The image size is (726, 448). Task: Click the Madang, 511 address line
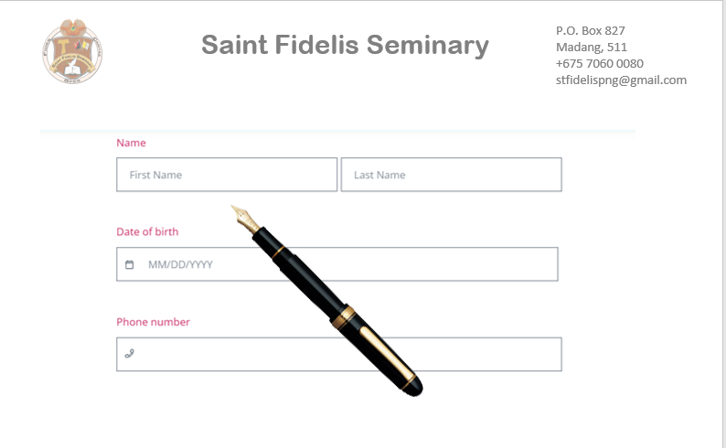tap(591, 48)
